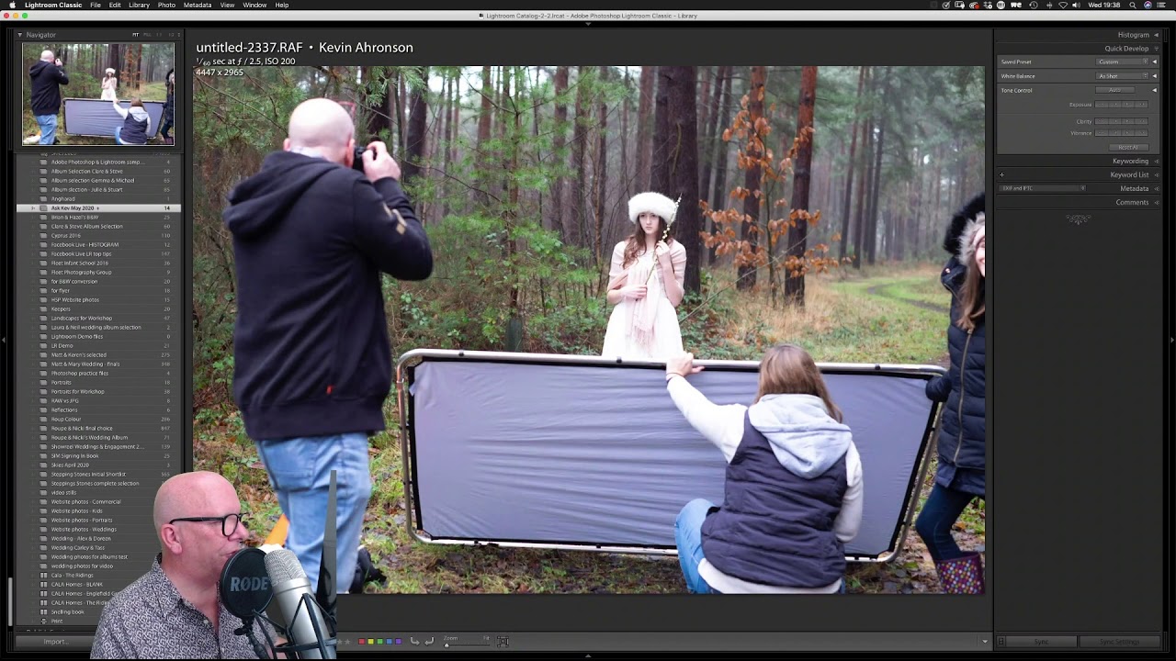1176x661 pixels.
Task: Click the Reset All button
Action: pos(1128,147)
